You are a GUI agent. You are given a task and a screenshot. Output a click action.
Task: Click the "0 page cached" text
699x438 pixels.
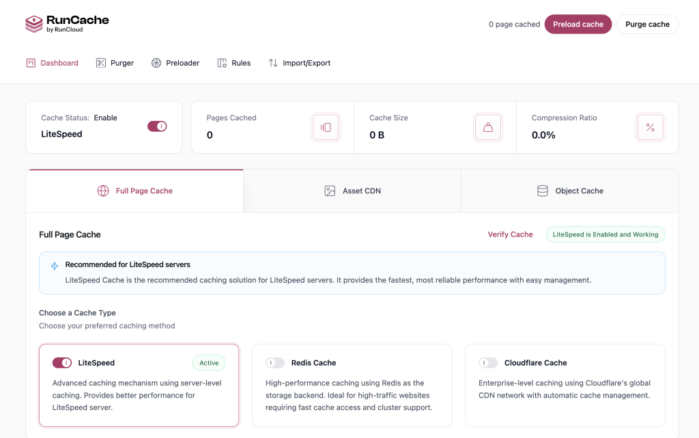click(514, 24)
